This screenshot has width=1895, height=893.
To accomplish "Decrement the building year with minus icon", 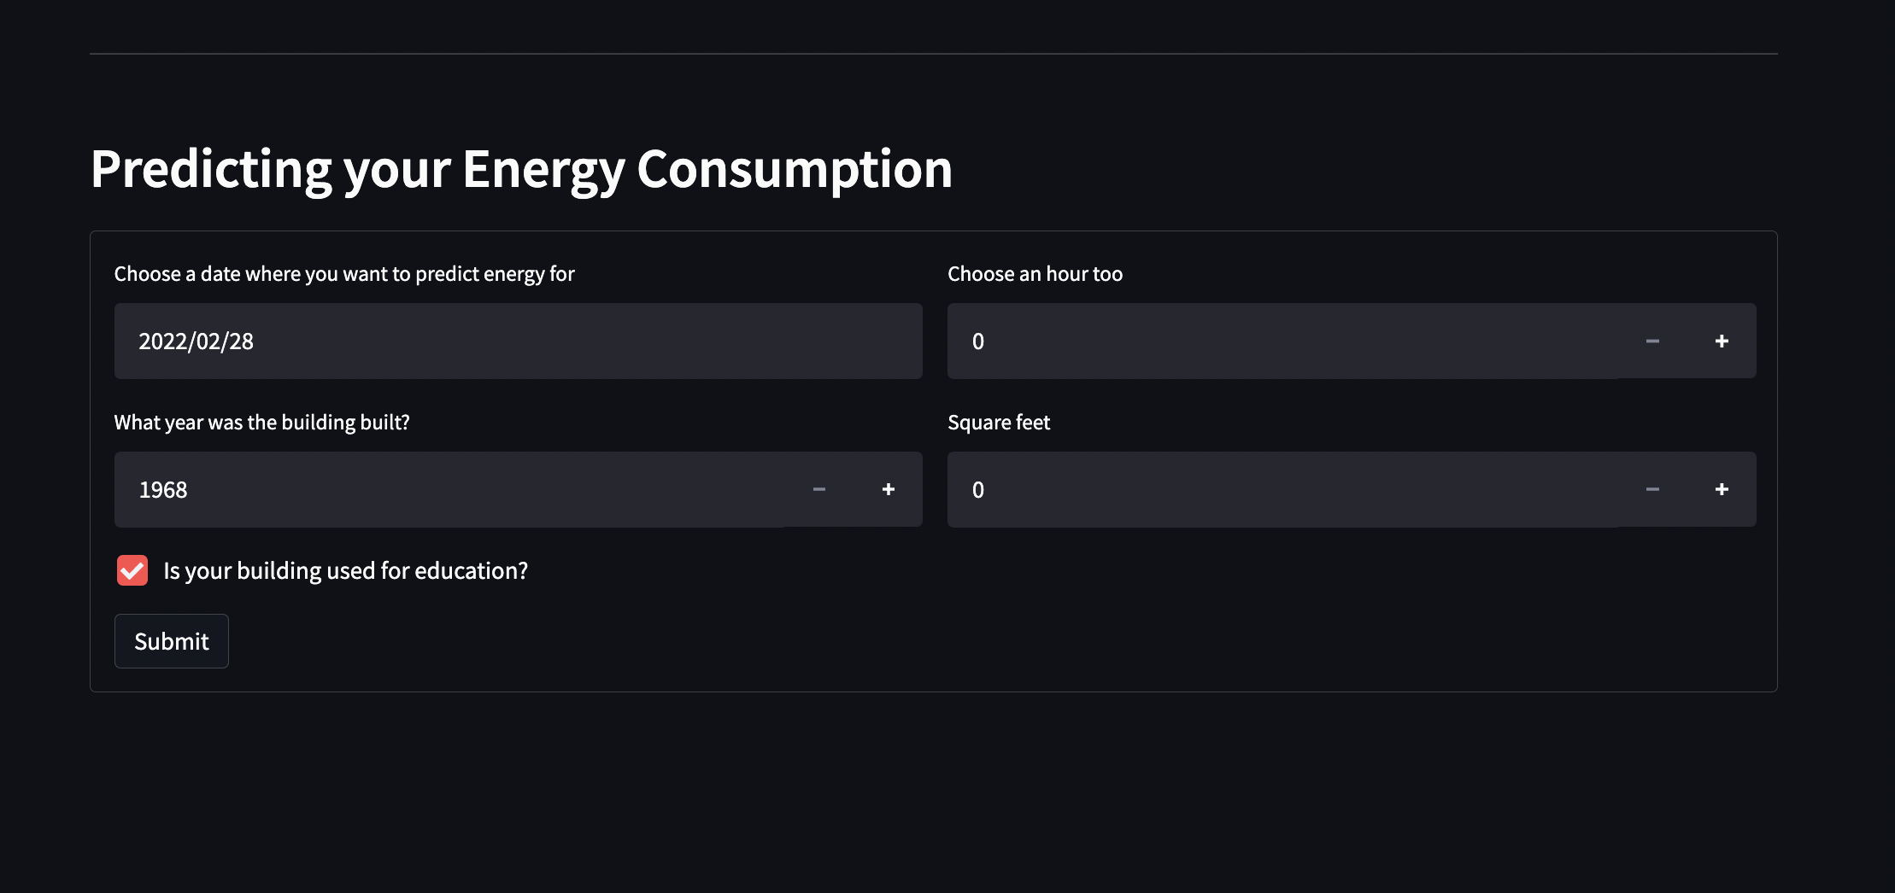I will [x=818, y=489].
